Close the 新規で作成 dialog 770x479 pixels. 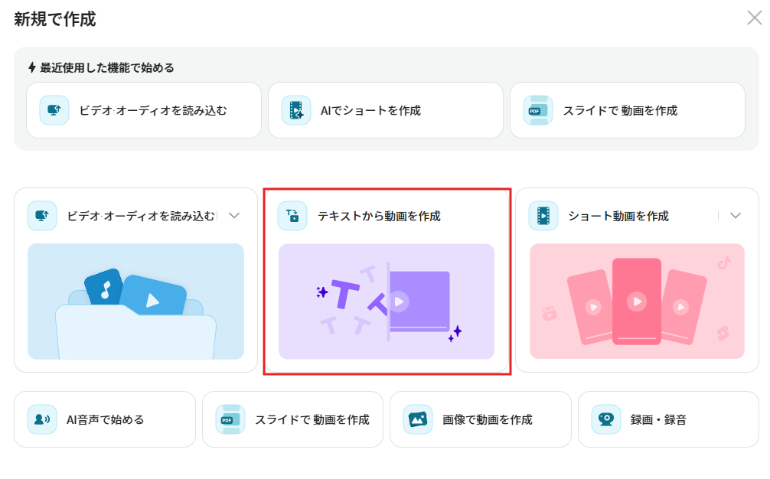[754, 18]
